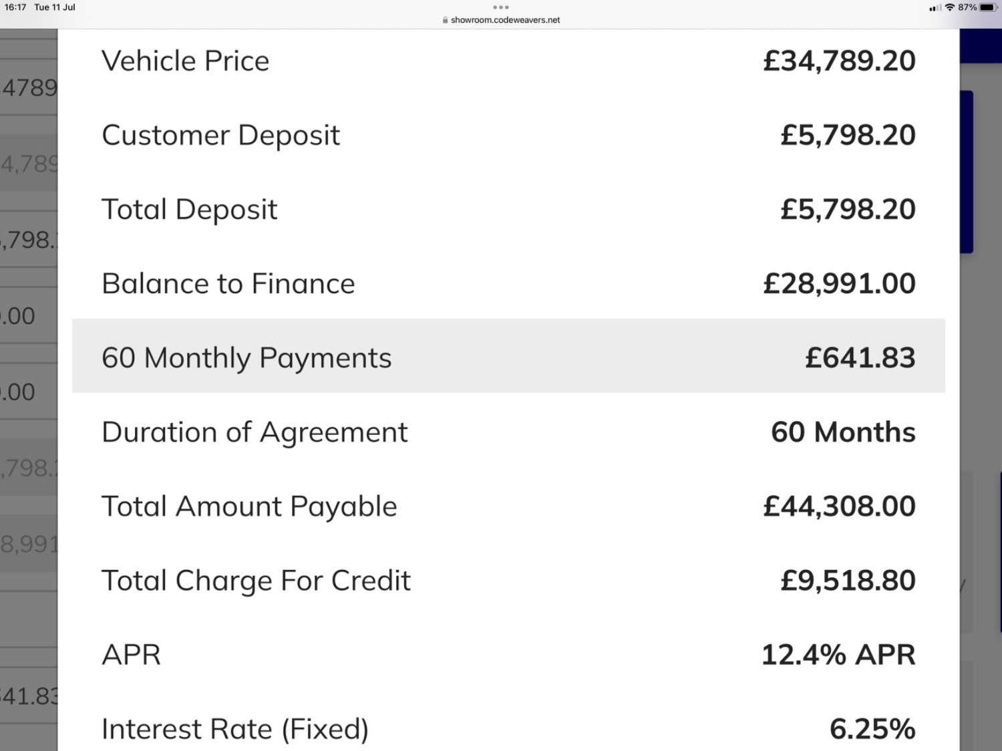Click the 12.4% APR value
Viewport: 1002px width, 751px height.
(x=838, y=655)
